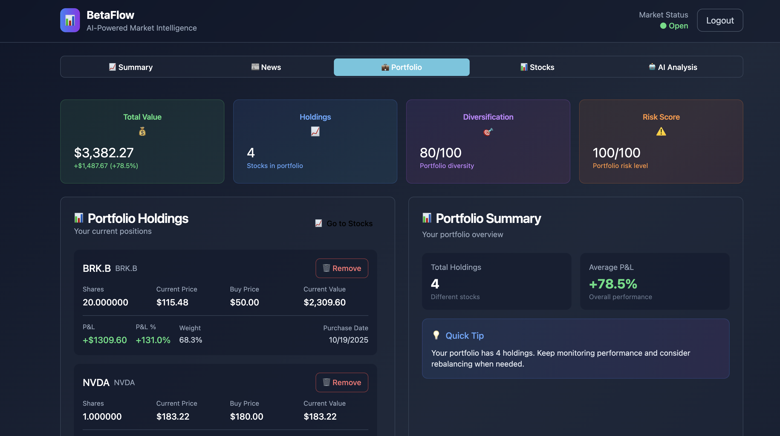Image resolution: width=780 pixels, height=436 pixels.
Task: Click the Total Holdings summary card
Action: click(496, 281)
